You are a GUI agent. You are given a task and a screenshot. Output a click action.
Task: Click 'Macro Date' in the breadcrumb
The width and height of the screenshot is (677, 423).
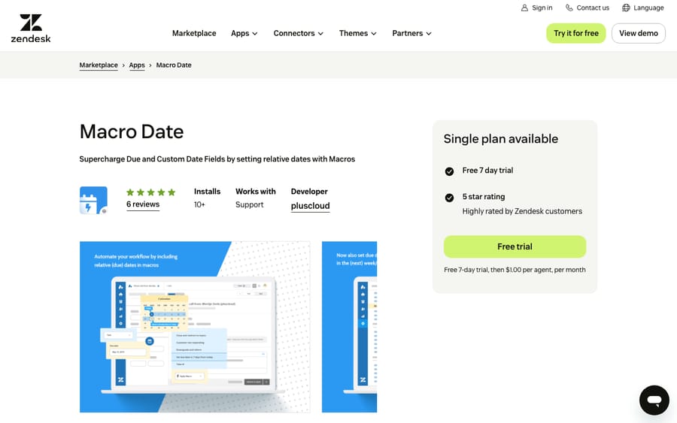pos(174,65)
